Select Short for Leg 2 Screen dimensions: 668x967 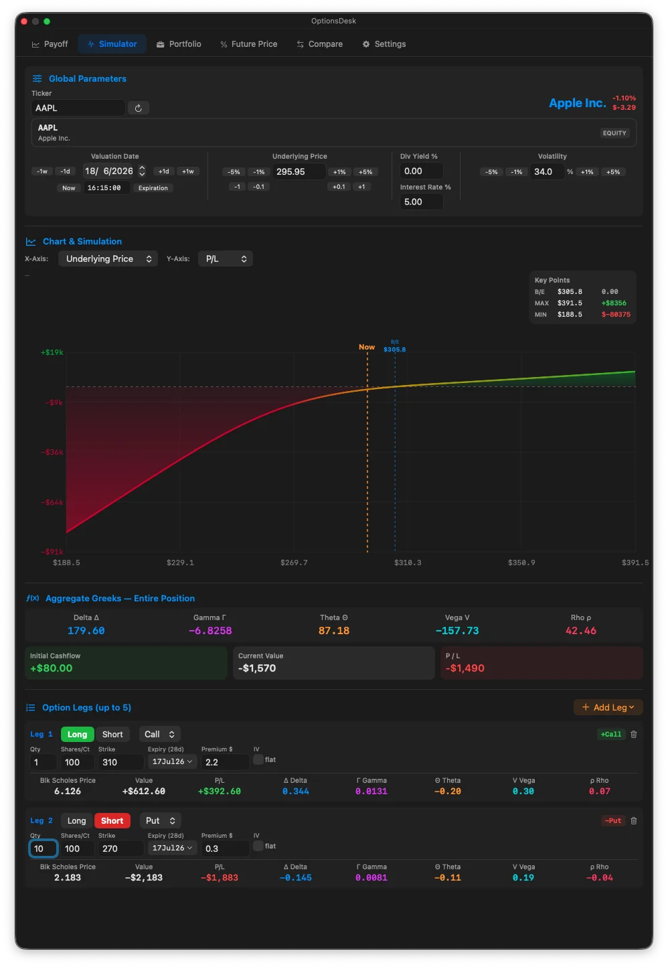coord(112,821)
